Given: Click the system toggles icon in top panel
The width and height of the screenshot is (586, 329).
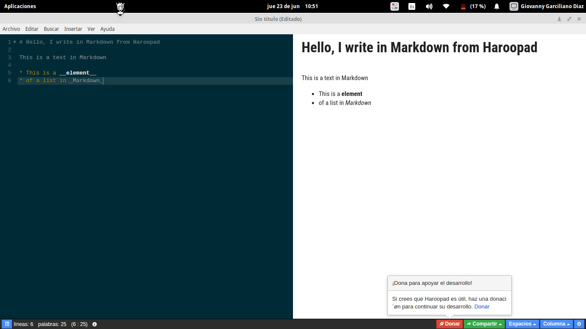Looking at the screenshot, I should click(x=395, y=6).
